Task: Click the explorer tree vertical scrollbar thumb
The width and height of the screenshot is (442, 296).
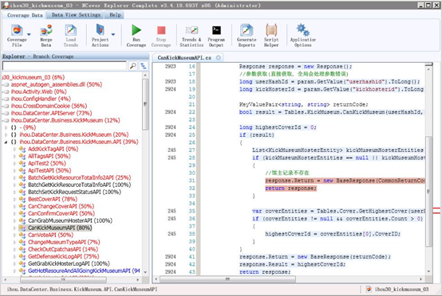Action: 145,104
